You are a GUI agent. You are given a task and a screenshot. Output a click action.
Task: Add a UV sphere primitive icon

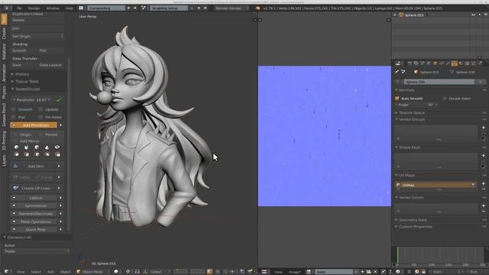tap(17, 147)
